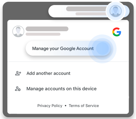
Task: Click the horizontal divider line under Manage button
Action: click(x=68, y=62)
